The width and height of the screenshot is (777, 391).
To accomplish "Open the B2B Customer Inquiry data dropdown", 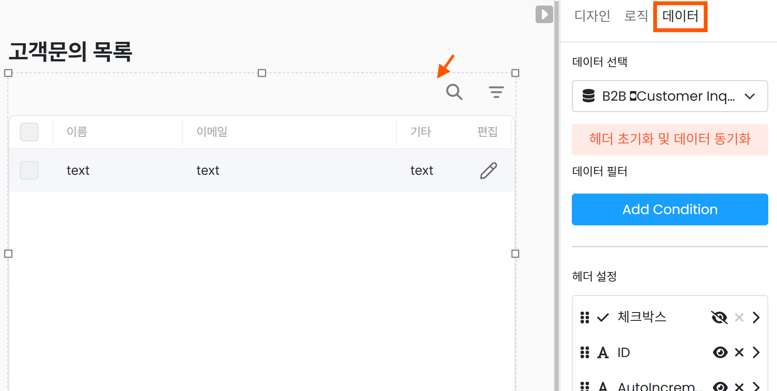I will [x=670, y=96].
